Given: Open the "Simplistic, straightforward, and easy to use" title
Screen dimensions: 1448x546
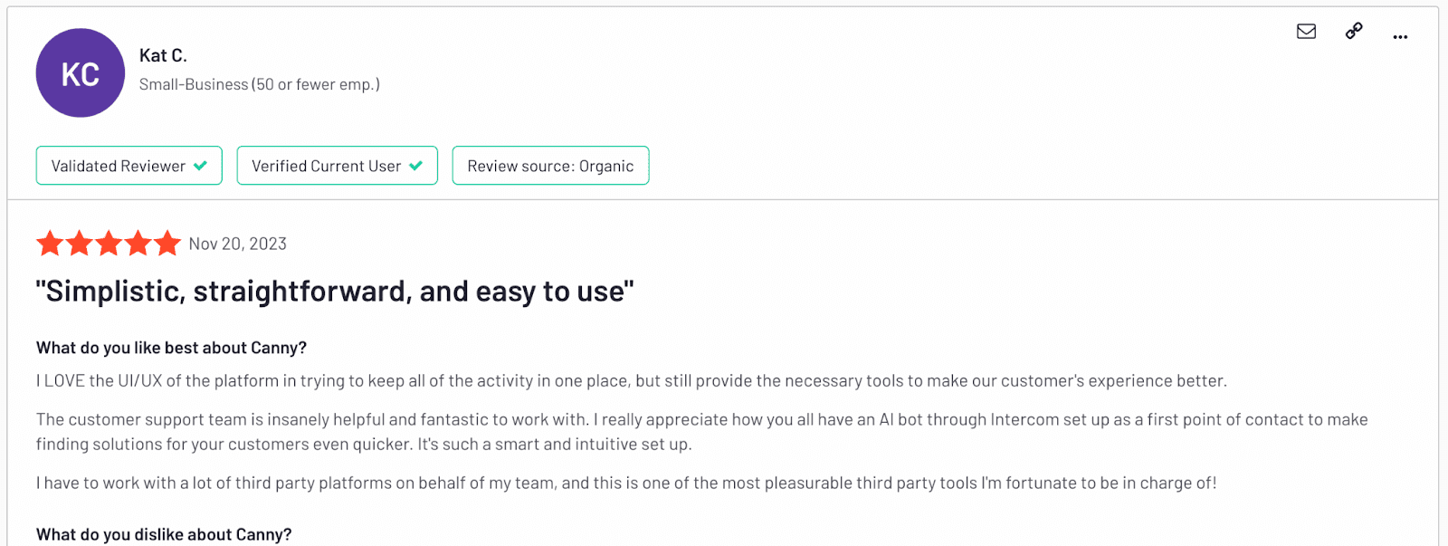Looking at the screenshot, I should (335, 292).
